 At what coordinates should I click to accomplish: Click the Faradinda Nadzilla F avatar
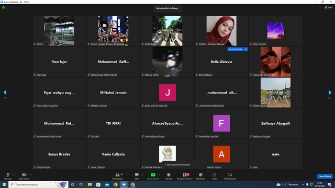coord(221,123)
